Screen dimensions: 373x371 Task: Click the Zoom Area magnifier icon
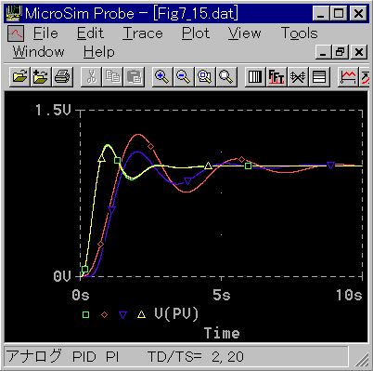point(205,76)
